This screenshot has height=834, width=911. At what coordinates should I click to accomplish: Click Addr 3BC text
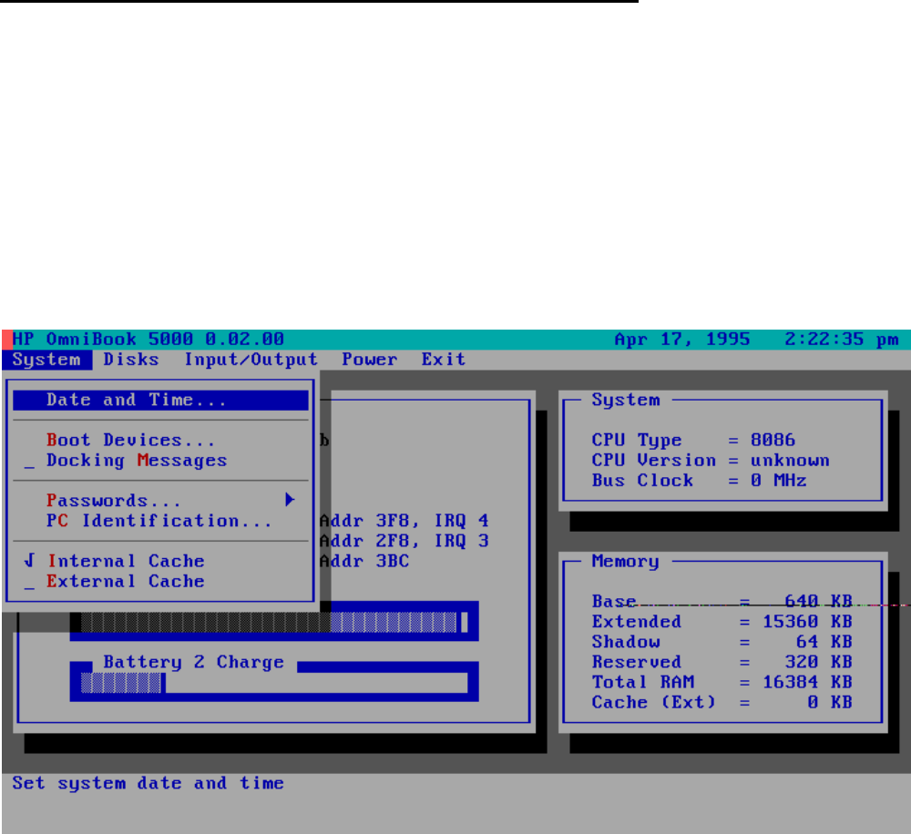point(364,562)
